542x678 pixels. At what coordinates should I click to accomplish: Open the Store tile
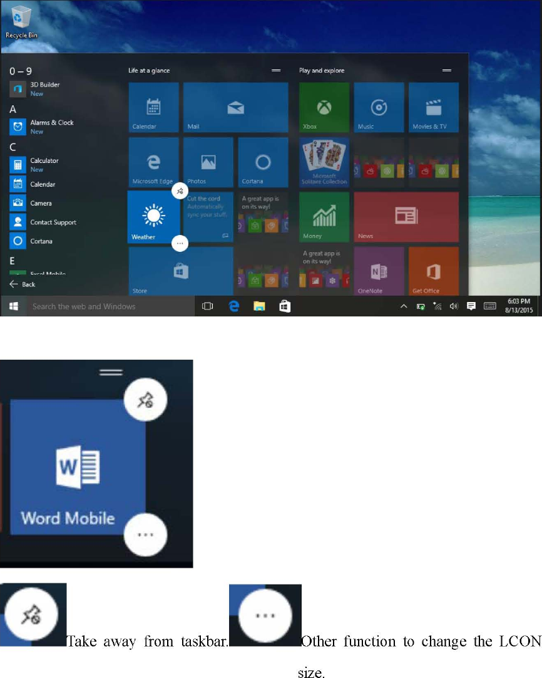pyautogui.click(x=181, y=271)
